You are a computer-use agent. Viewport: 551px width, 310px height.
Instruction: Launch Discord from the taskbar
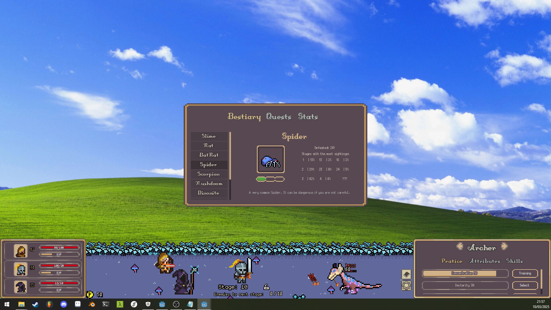tap(64, 304)
